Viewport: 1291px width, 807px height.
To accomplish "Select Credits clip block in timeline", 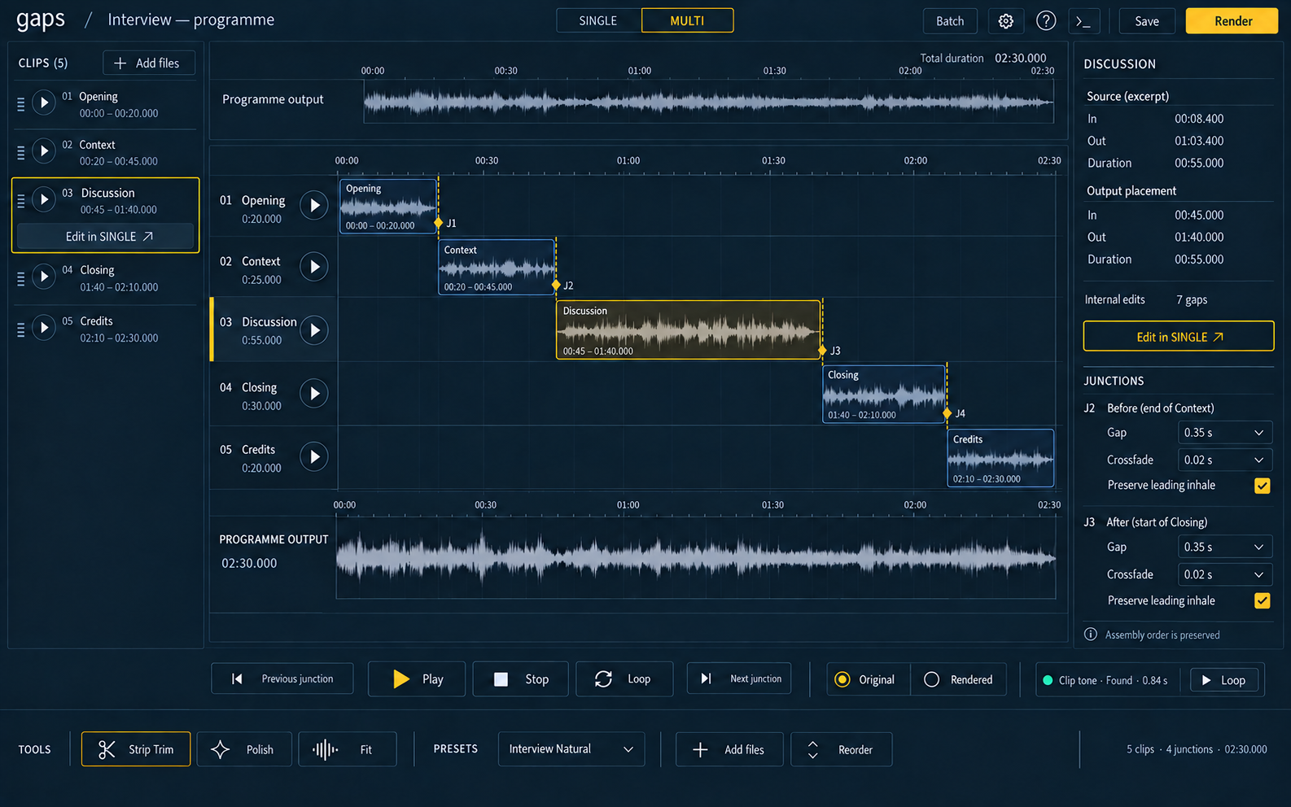I will (1000, 458).
